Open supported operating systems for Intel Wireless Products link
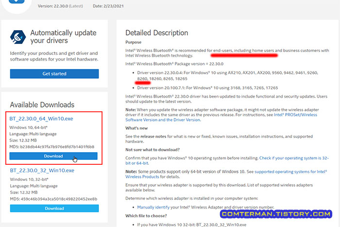 click(226, 174)
